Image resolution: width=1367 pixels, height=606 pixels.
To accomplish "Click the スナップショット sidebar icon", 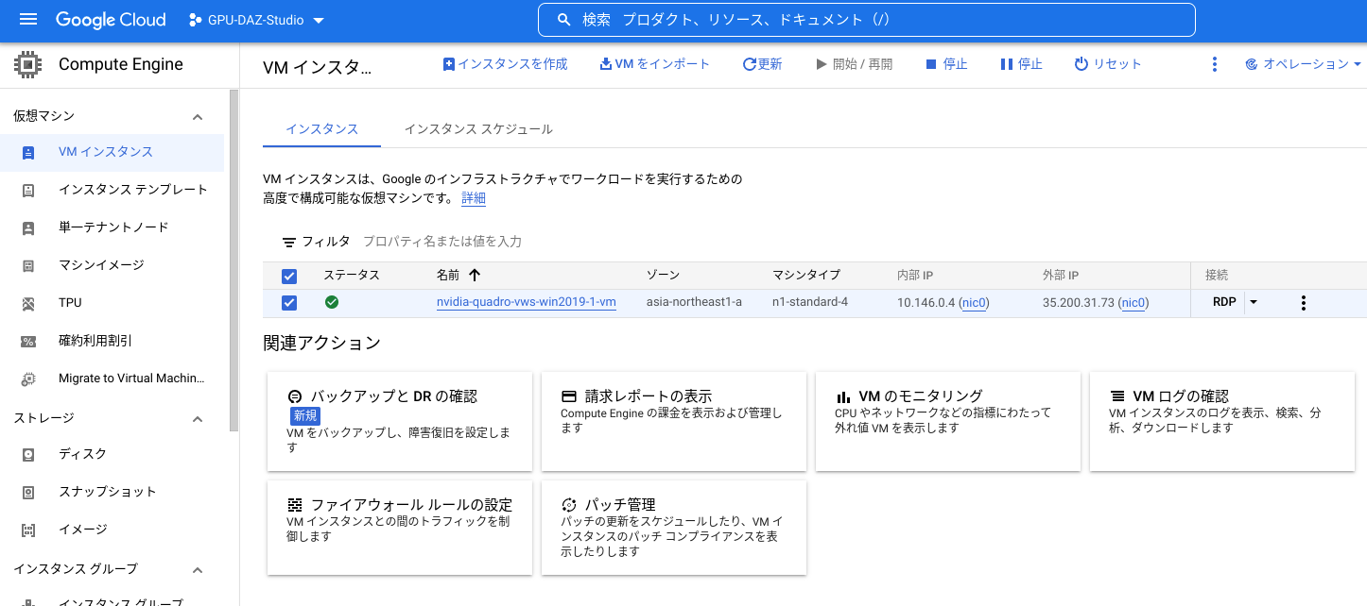I will tap(28, 492).
